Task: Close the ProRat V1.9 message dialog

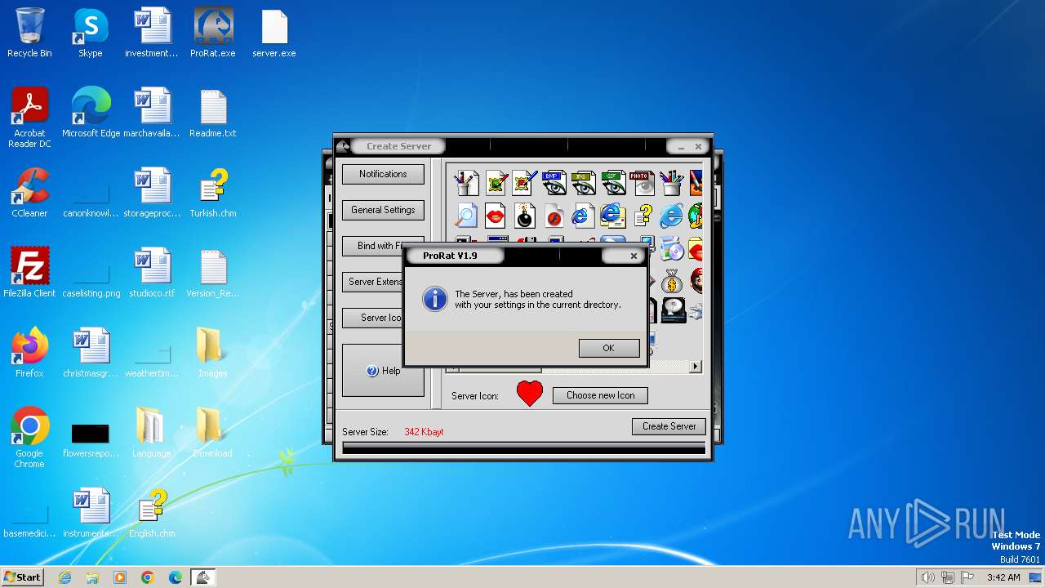Action: [x=634, y=256]
